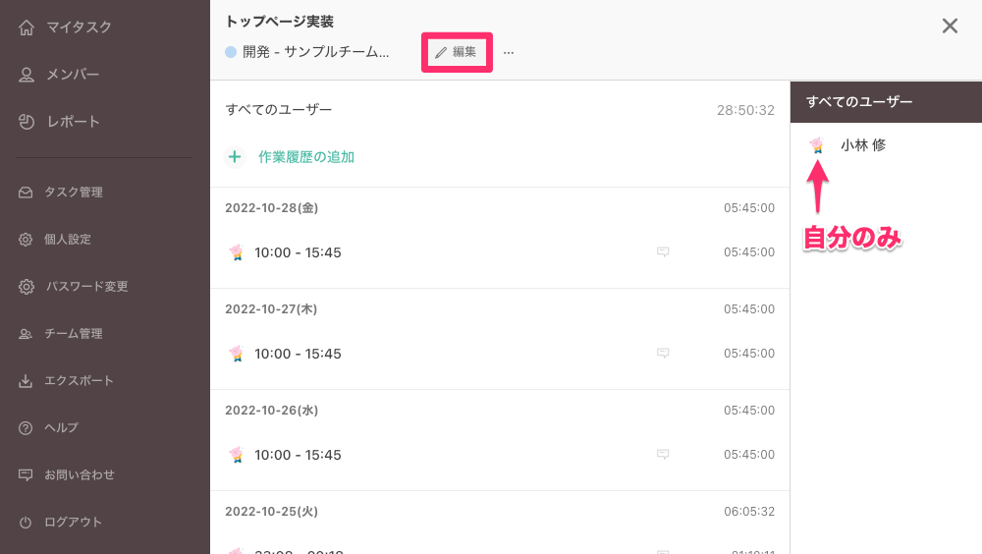Screen dimensions: 982x554
Task: Open the Reports chart icon
Action: pyautogui.click(x=27, y=122)
